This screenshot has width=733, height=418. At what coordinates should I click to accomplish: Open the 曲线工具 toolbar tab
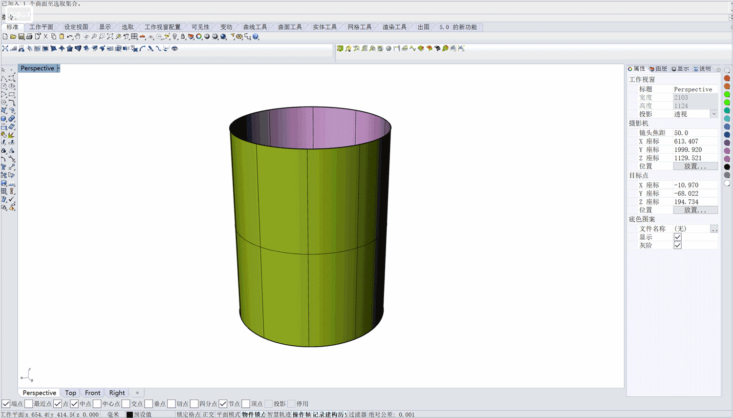pos(255,27)
